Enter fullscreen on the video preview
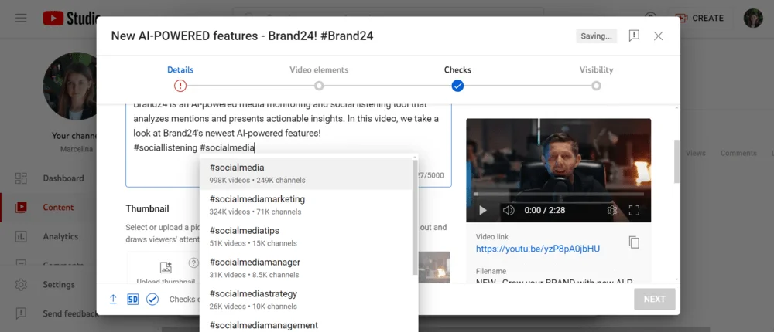Viewport: 774px width, 332px height. pyautogui.click(x=635, y=210)
